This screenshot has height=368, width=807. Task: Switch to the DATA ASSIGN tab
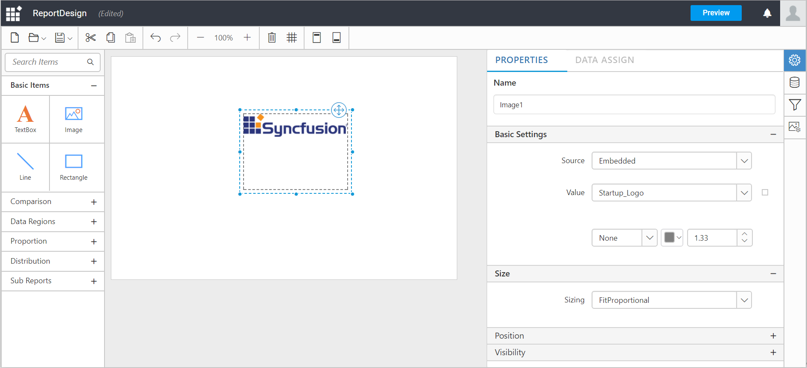[604, 60]
